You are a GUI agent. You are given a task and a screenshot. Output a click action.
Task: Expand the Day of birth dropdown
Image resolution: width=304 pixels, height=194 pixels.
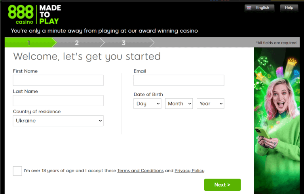pyautogui.click(x=147, y=104)
